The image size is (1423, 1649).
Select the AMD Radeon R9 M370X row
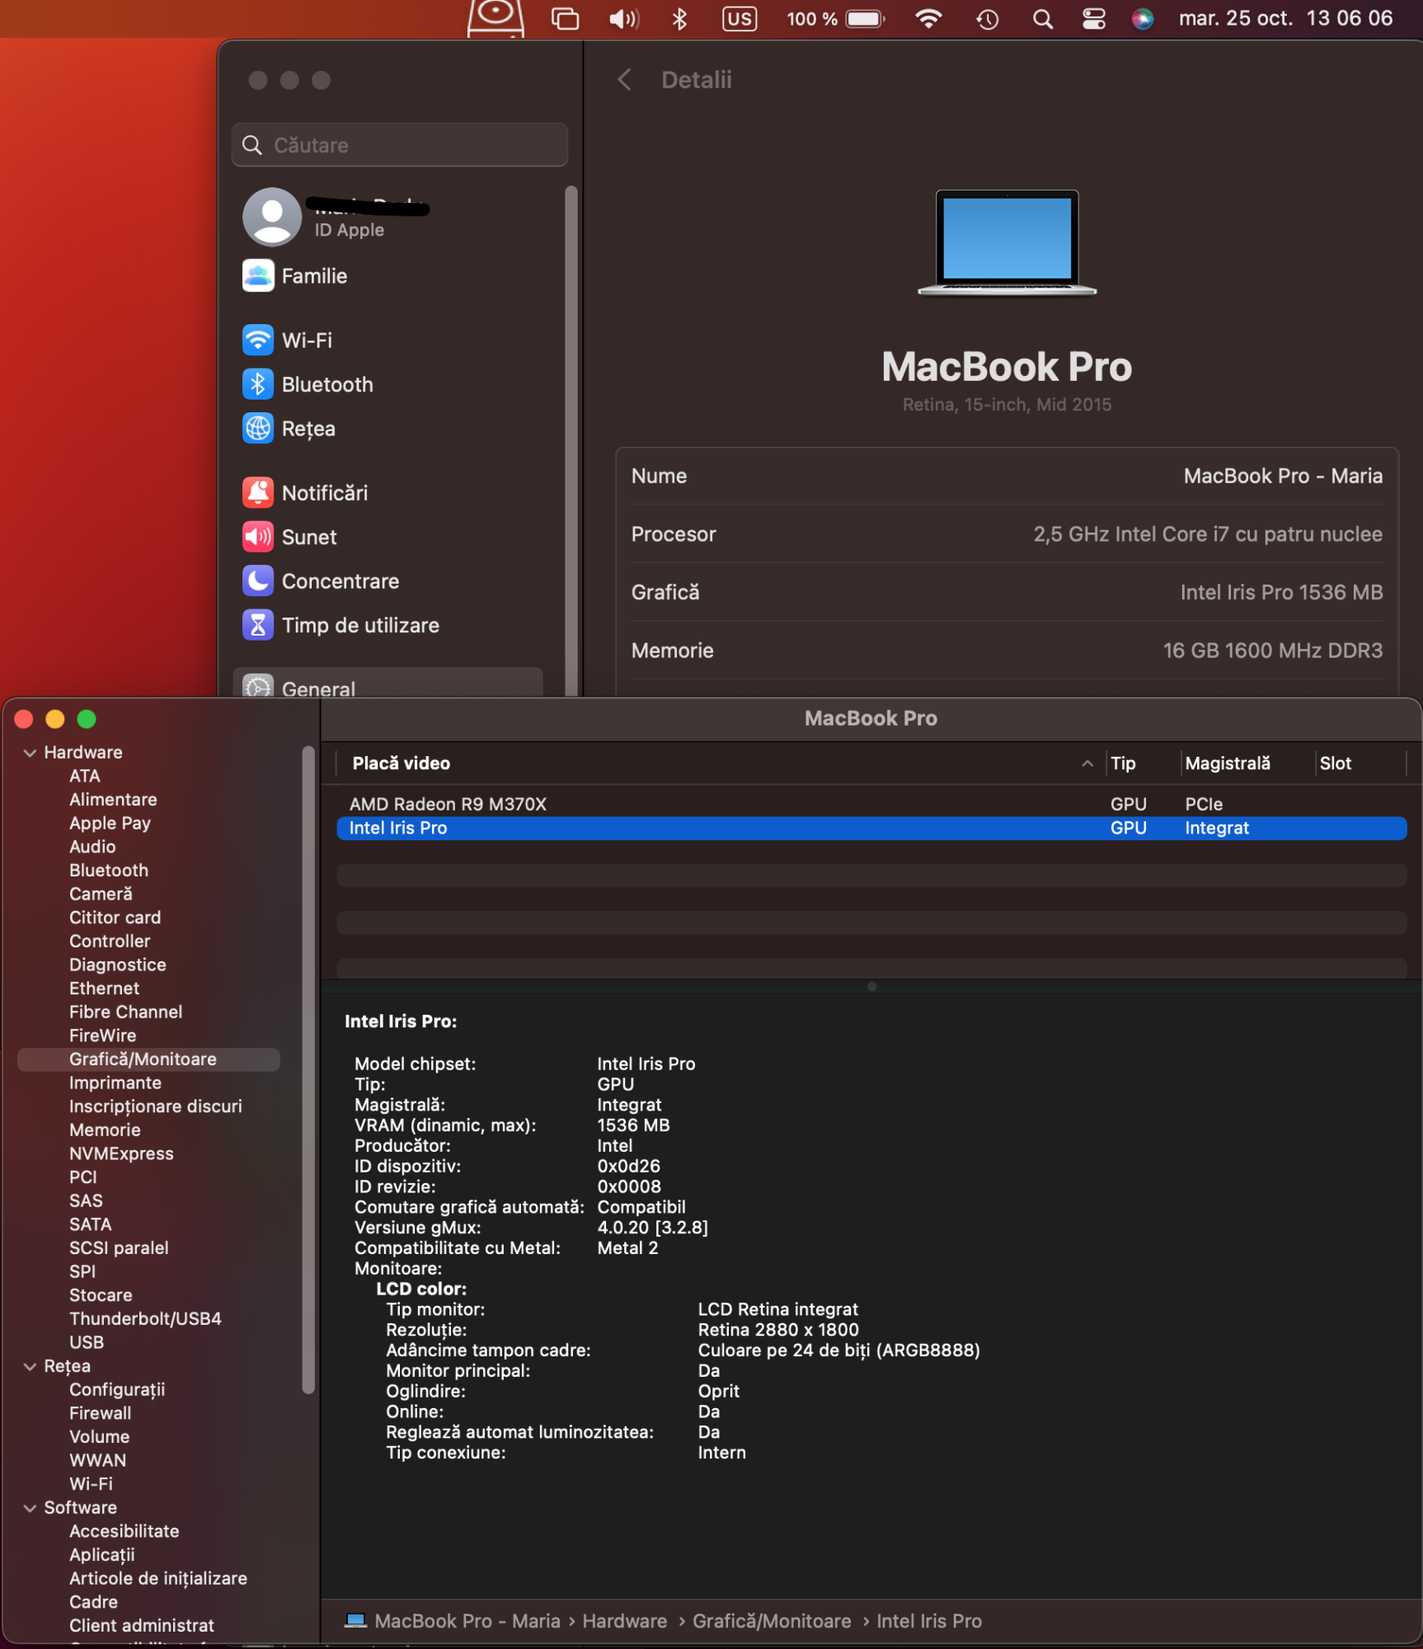click(871, 804)
